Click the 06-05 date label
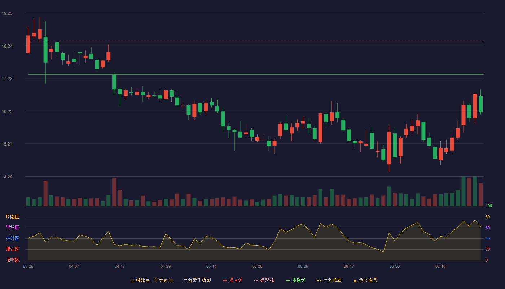Viewport: 505px width, 289px height. click(x=303, y=266)
